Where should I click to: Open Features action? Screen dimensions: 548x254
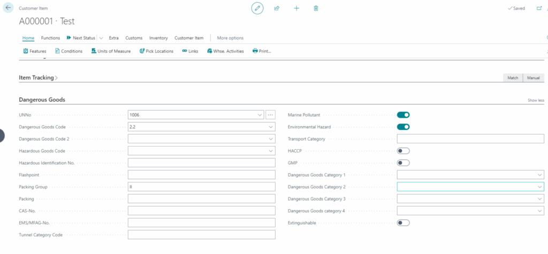[x=35, y=51]
